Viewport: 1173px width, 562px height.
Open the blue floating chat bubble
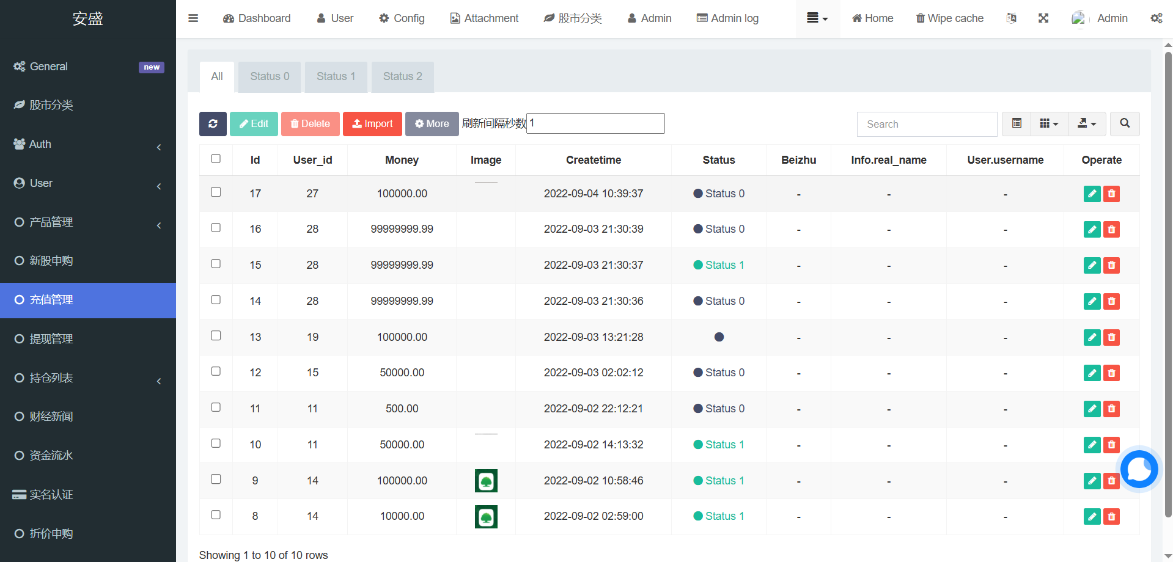(1139, 469)
